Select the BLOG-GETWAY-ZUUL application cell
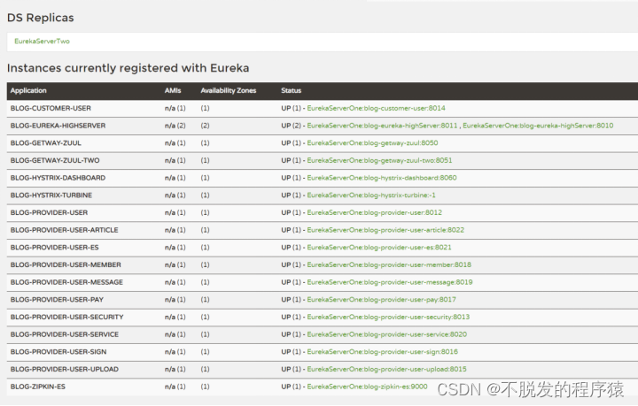The image size is (638, 406). pos(45,143)
